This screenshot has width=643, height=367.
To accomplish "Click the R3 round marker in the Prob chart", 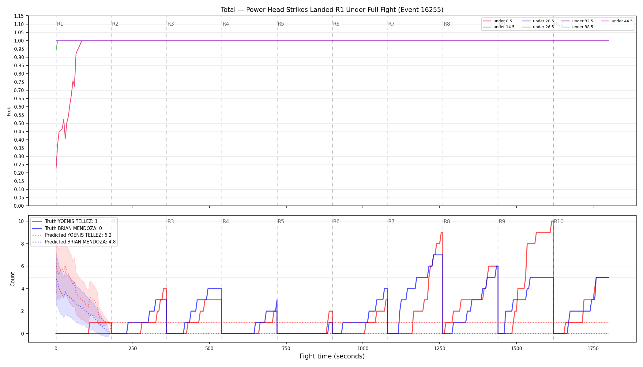I will tap(171, 24).
